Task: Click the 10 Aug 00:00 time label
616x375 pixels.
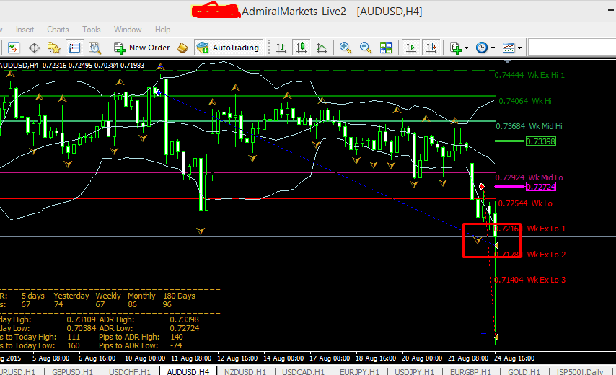Action: click(145, 358)
